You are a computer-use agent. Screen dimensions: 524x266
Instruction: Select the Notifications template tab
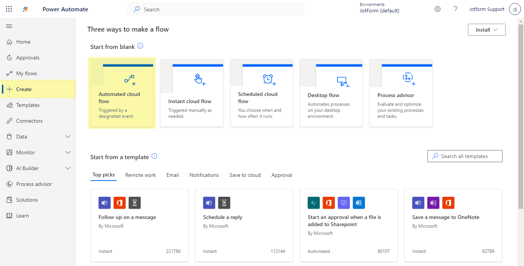click(204, 175)
